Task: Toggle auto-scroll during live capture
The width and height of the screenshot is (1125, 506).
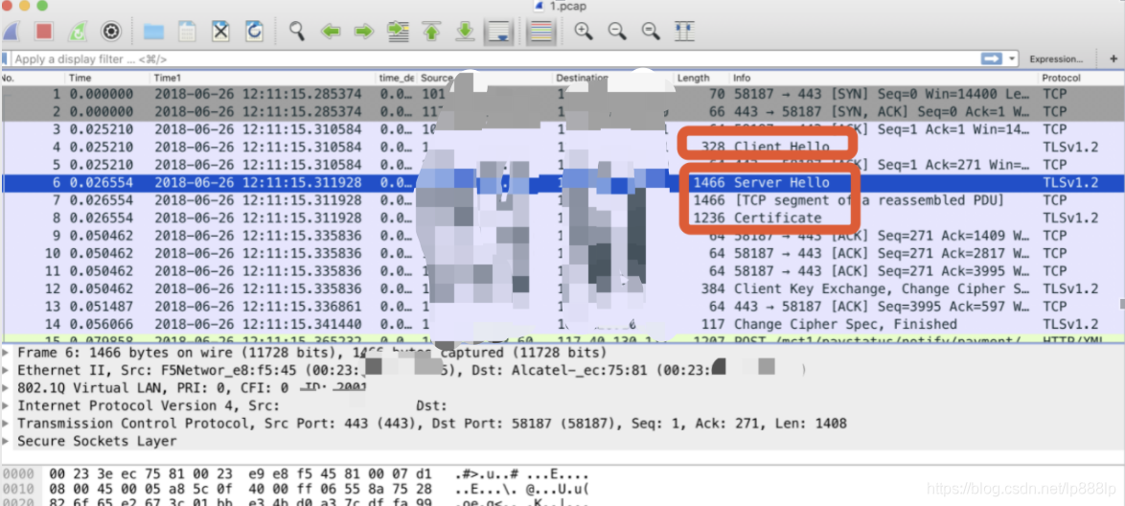Action: 497,32
